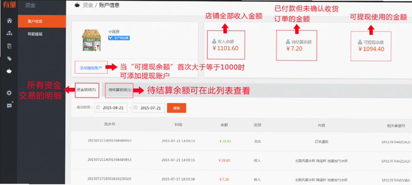Viewport: 412px width, 185px height.
Task: Open settings gear in the sidebar
Action: (x=9, y=93)
